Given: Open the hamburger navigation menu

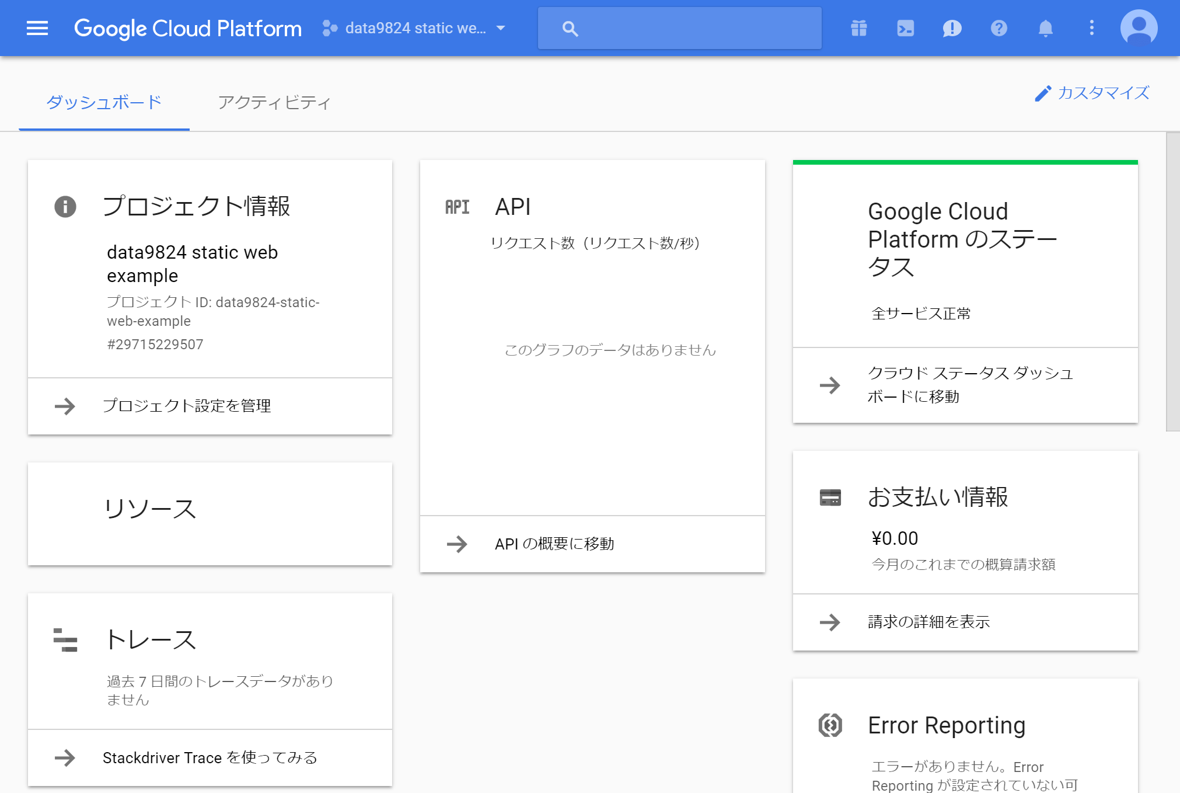Looking at the screenshot, I should [37, 28].
